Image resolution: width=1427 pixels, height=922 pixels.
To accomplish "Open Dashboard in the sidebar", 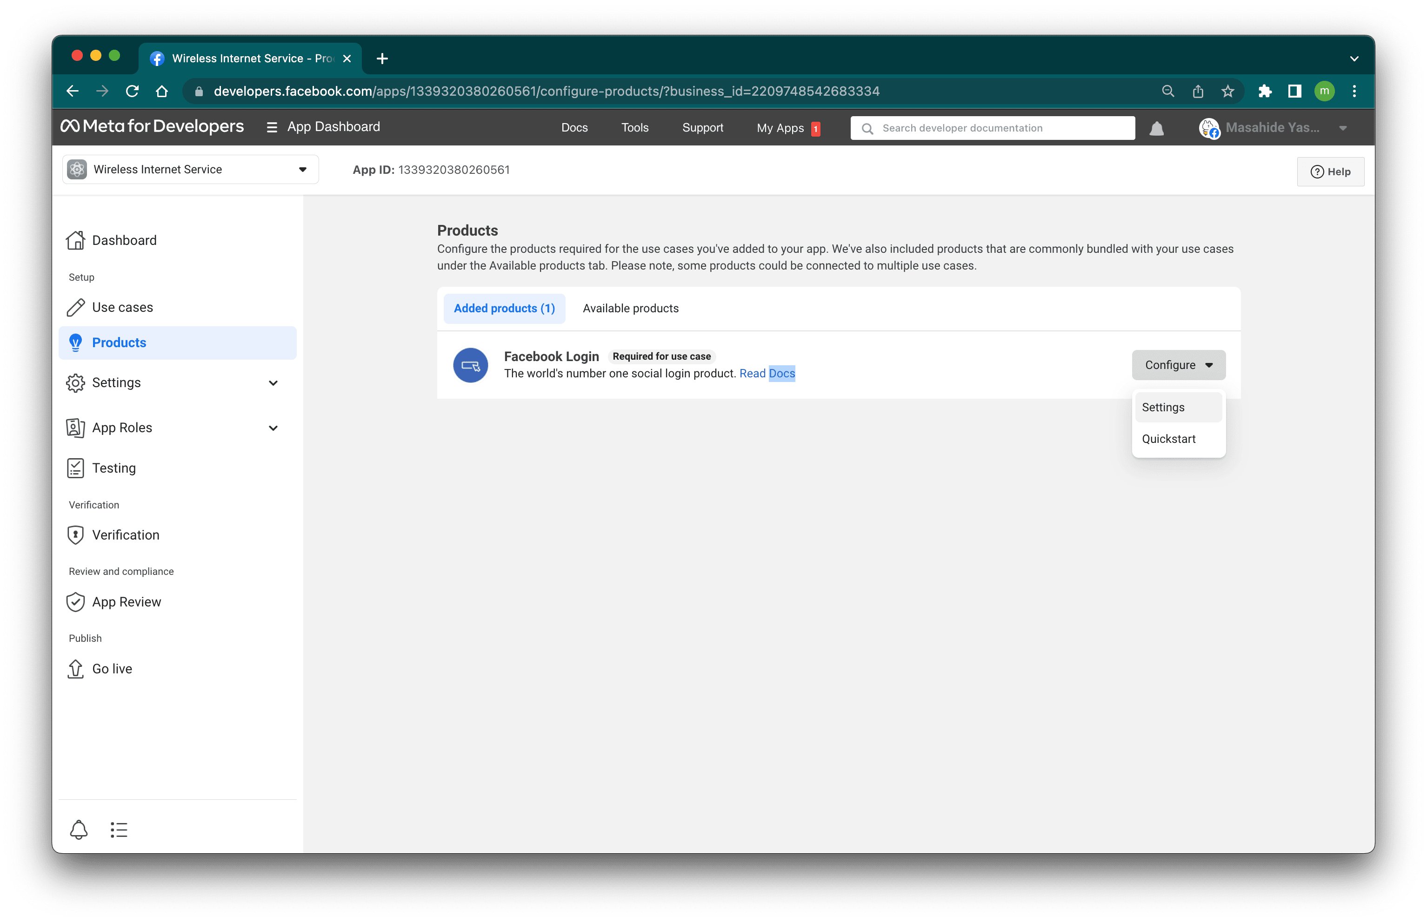I will click(177, 240).
